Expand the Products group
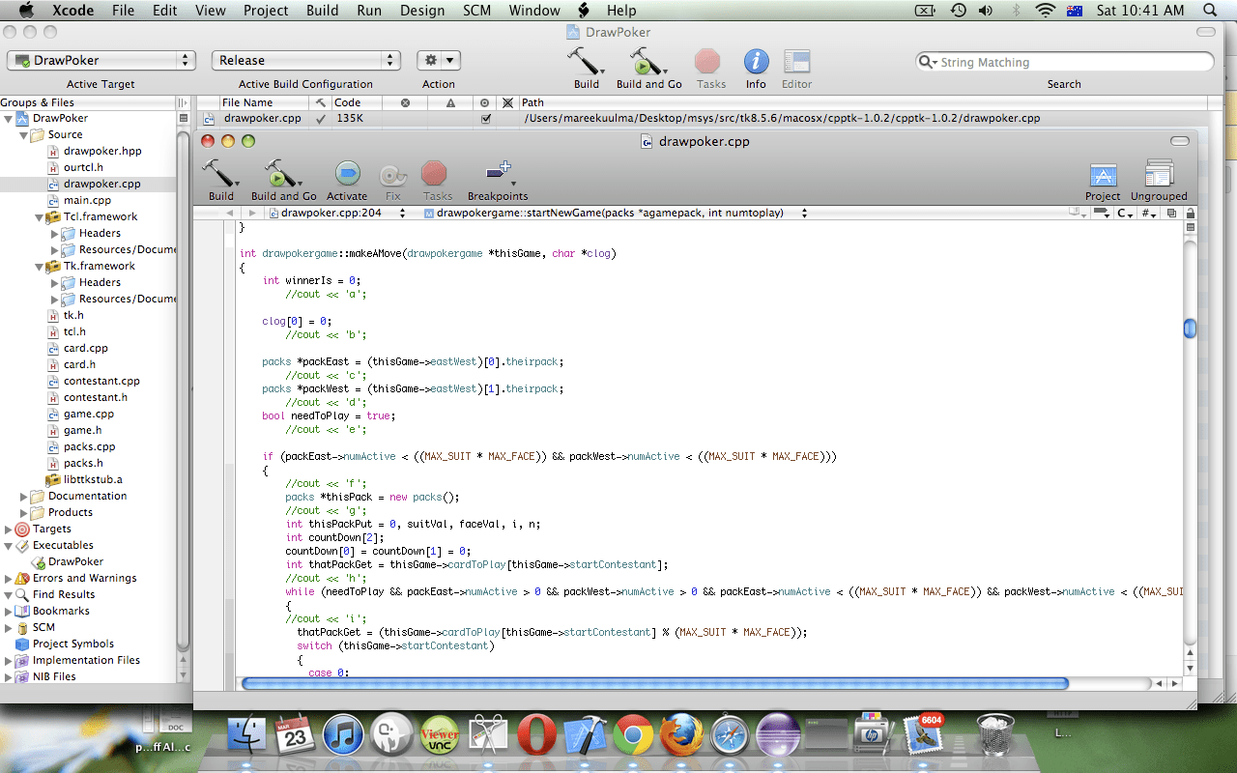 tap(24, 513)
